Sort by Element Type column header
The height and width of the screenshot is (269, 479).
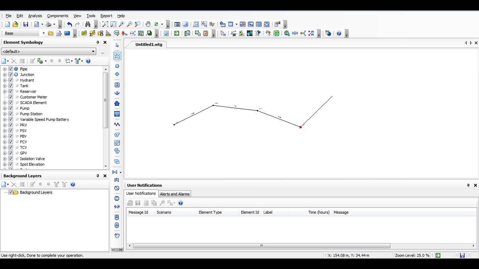pyautogui.click(x=218, y=212)
